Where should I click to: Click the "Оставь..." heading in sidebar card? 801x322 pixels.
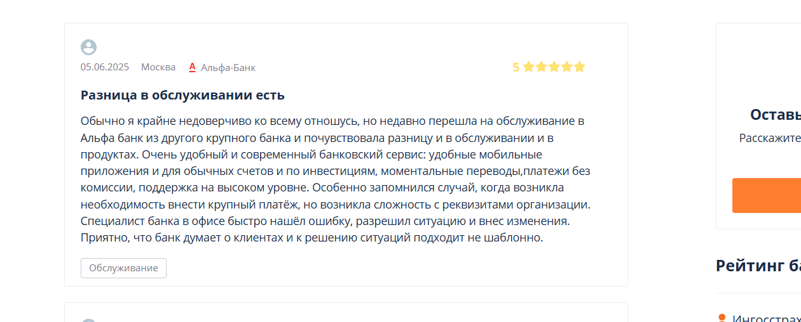[x=775, y=115]
